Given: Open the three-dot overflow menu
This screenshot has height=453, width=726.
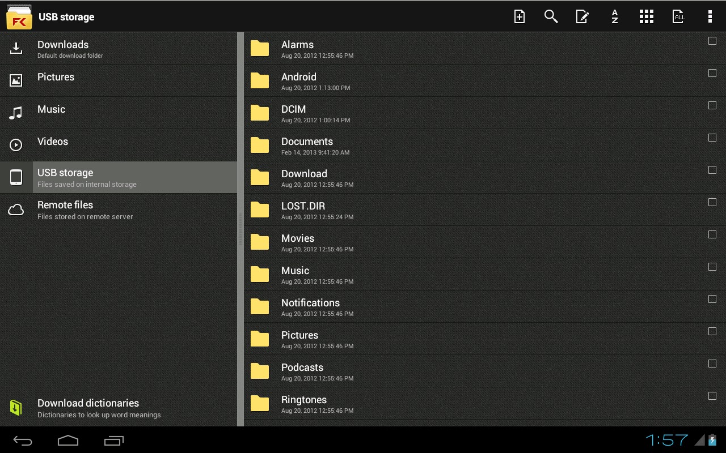Looking at the screenshot, I should (710, 16).
